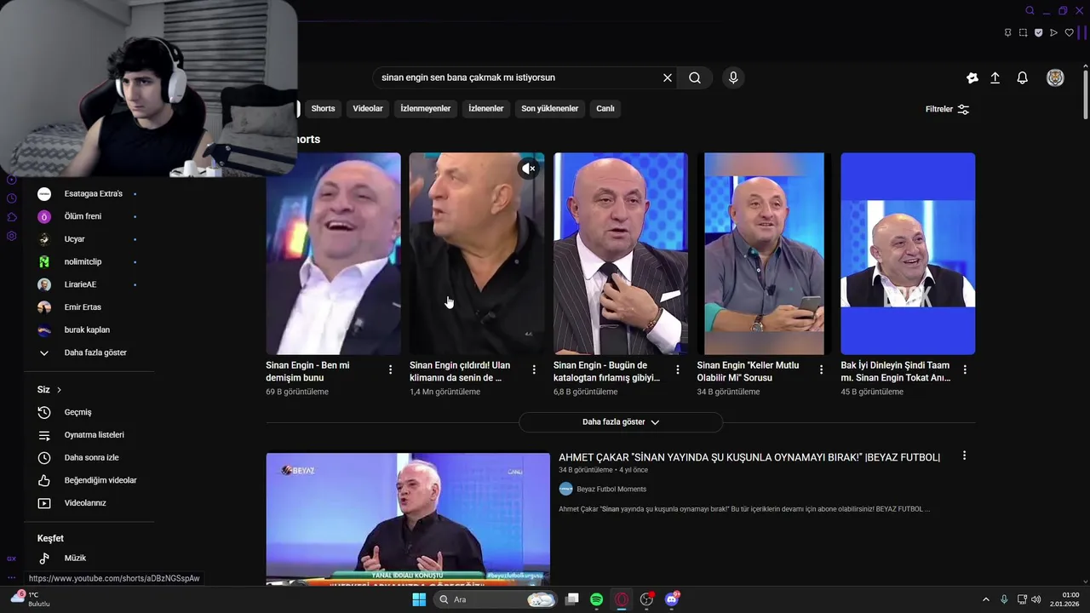The width and height of the screenshot is (1090, 613).
Task: Select the Son yüklenenler filter chip
Action: (549, 108)
